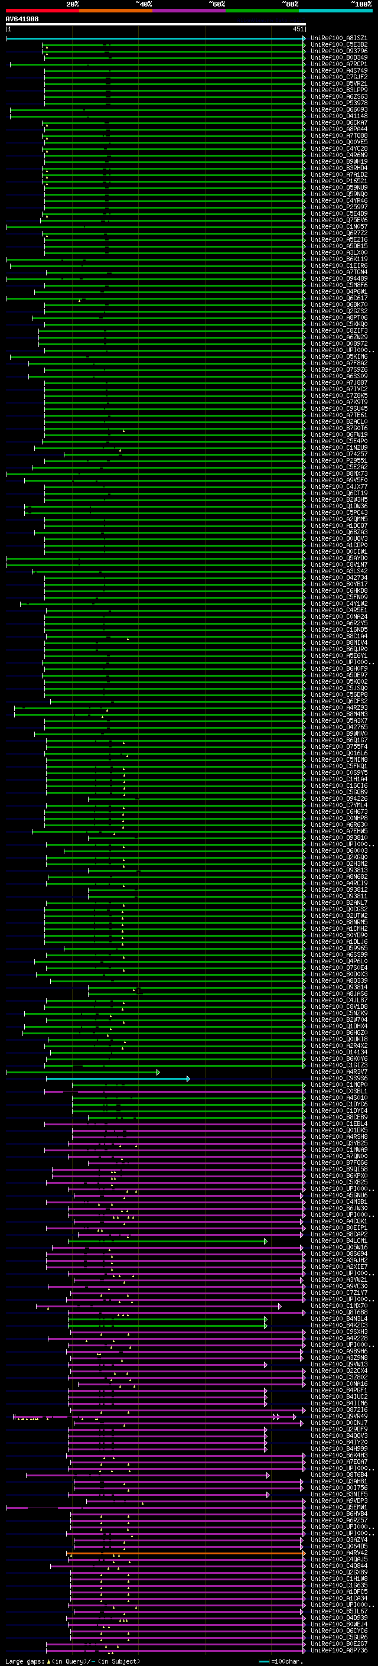
Task: Select label UniRef100_B8NRM5
Action: 338,921
